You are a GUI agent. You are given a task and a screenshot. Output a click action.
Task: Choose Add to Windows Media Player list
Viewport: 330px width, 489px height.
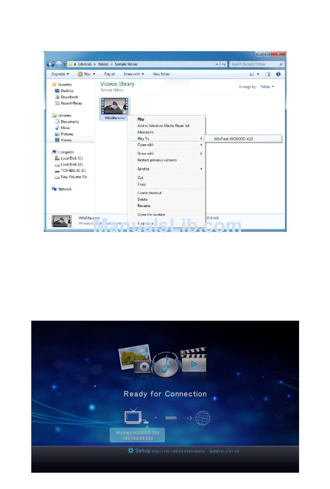tap(163, 126)
